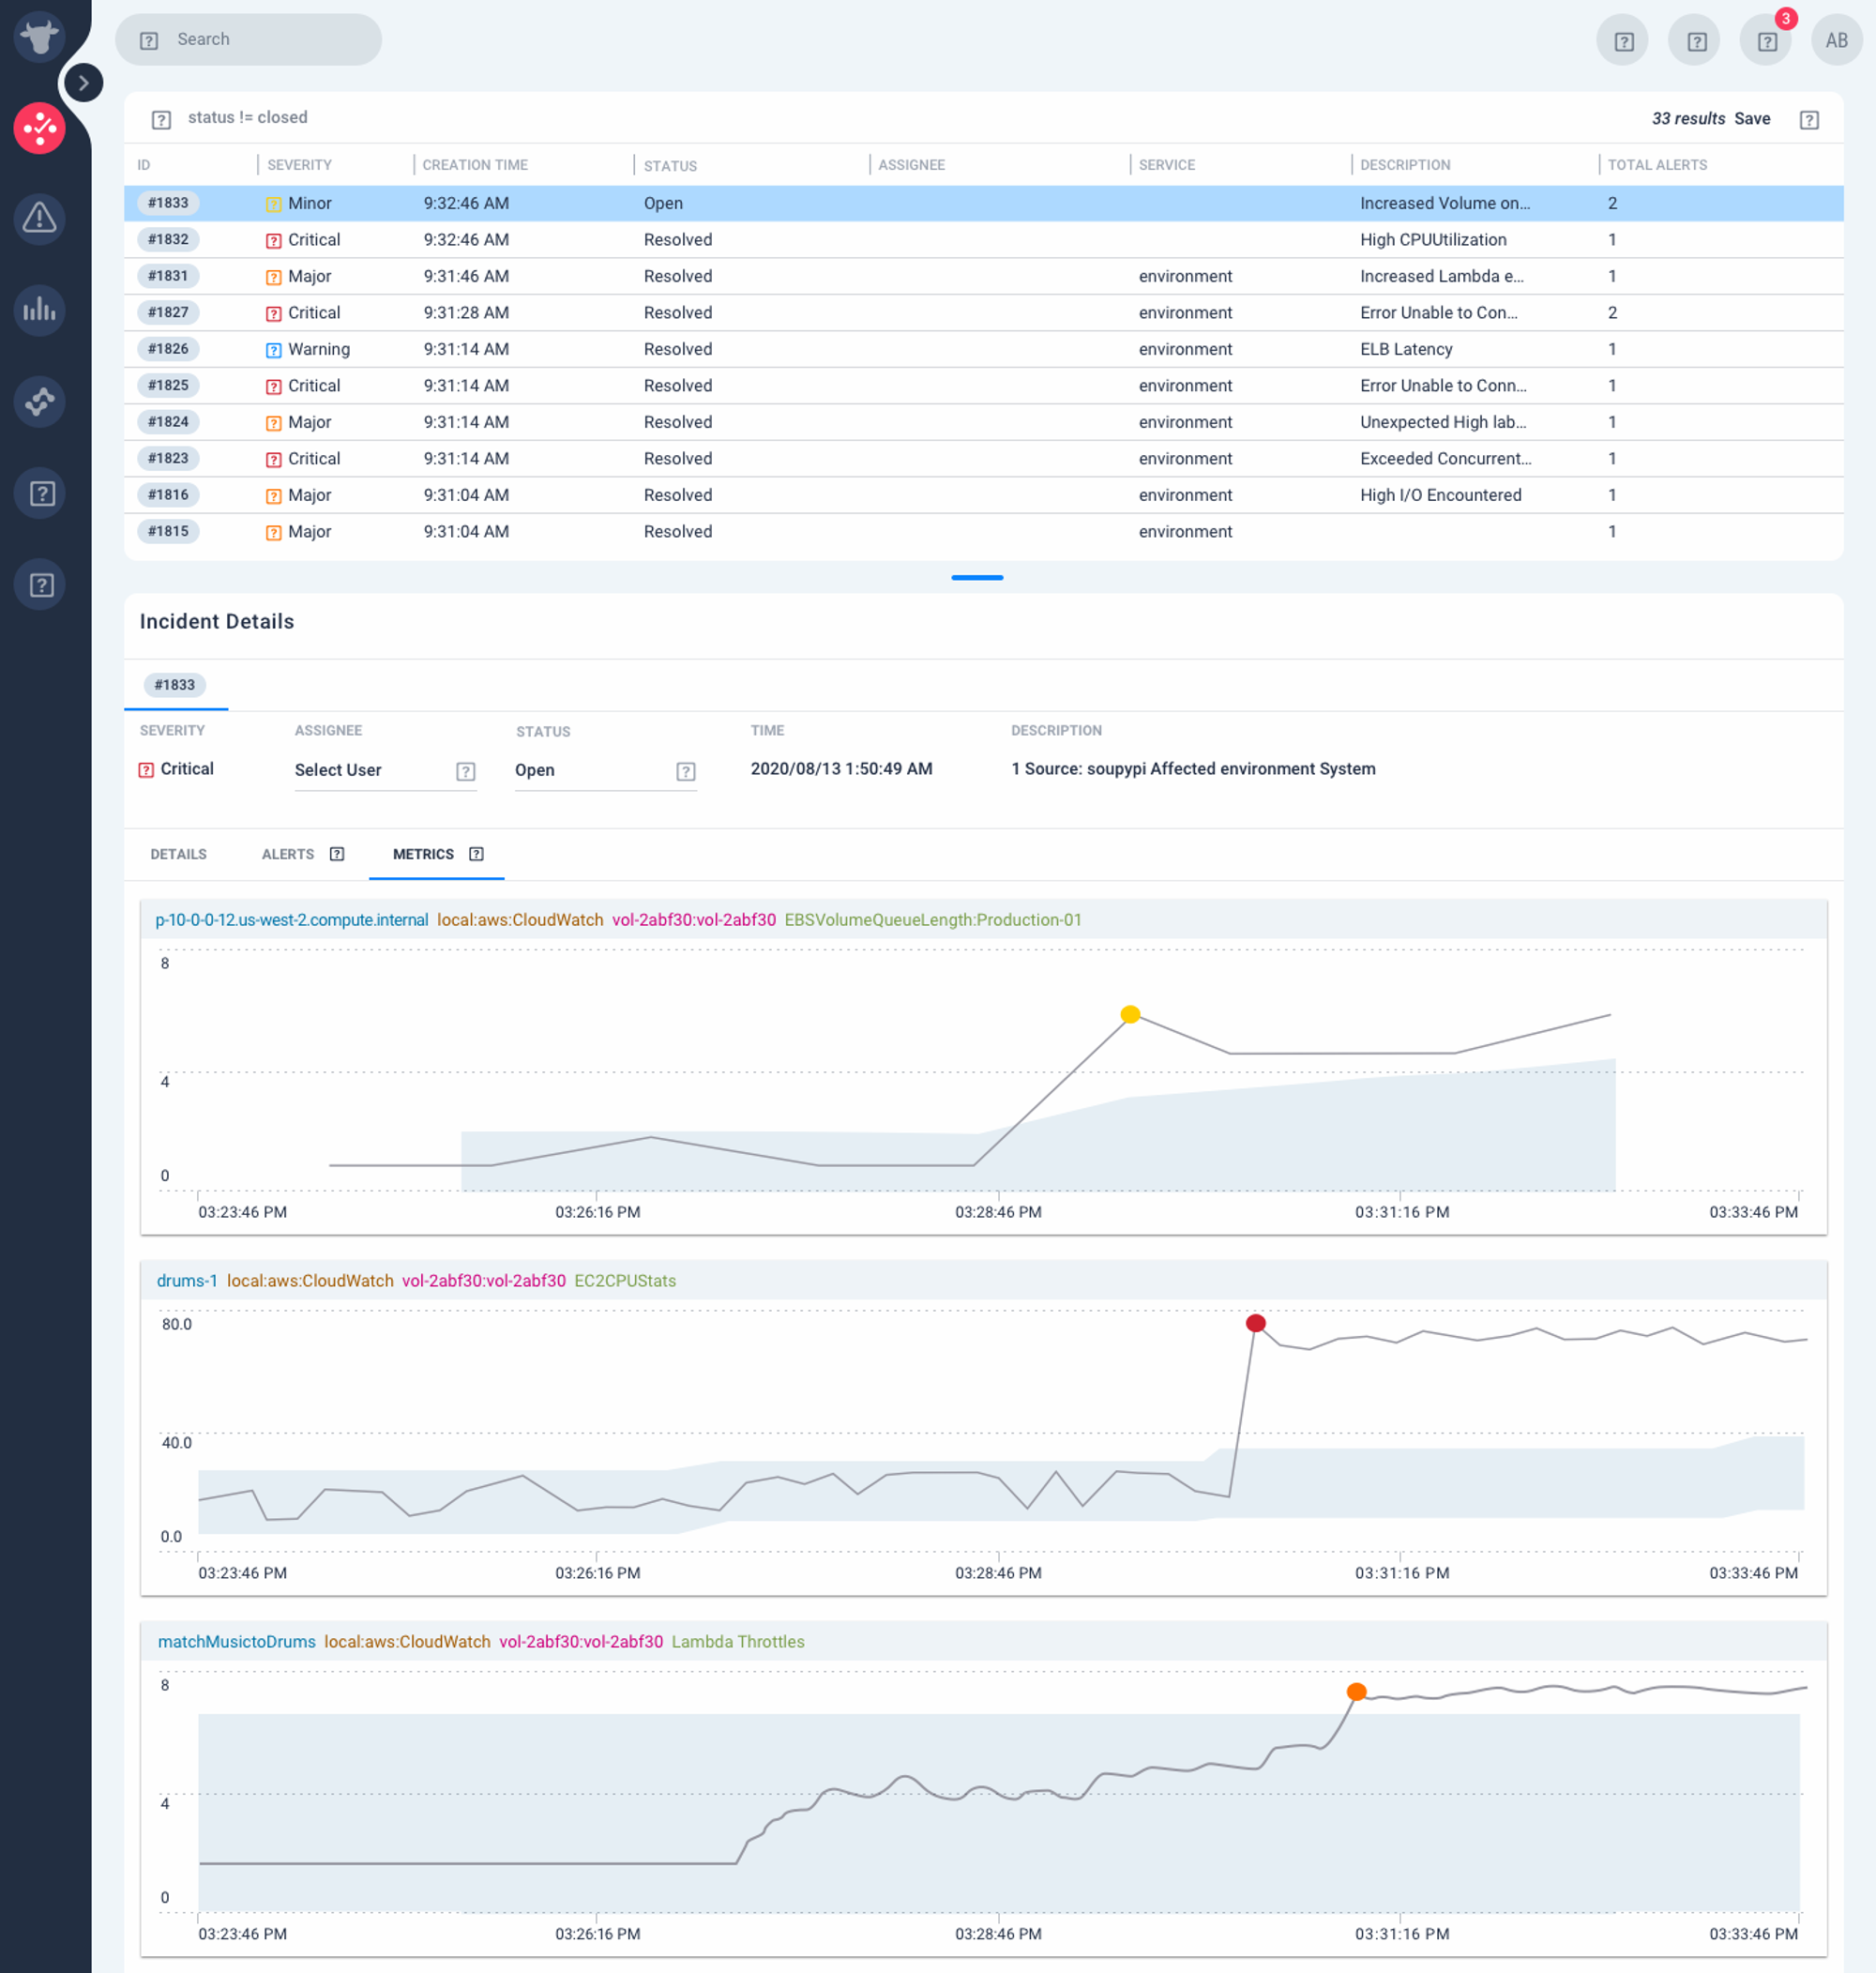The height and width of the screenshot is (1973, 1876).
Task: Sort by SEVERITY column header
Action: click(300, 165)
